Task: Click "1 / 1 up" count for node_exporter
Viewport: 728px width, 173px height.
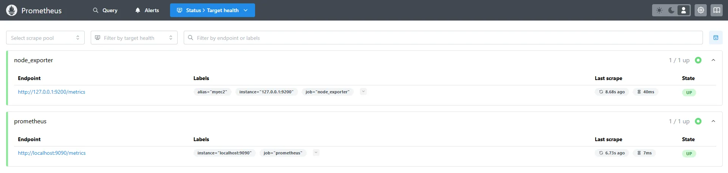Action: pyautogui.click(x=679, y=60)
